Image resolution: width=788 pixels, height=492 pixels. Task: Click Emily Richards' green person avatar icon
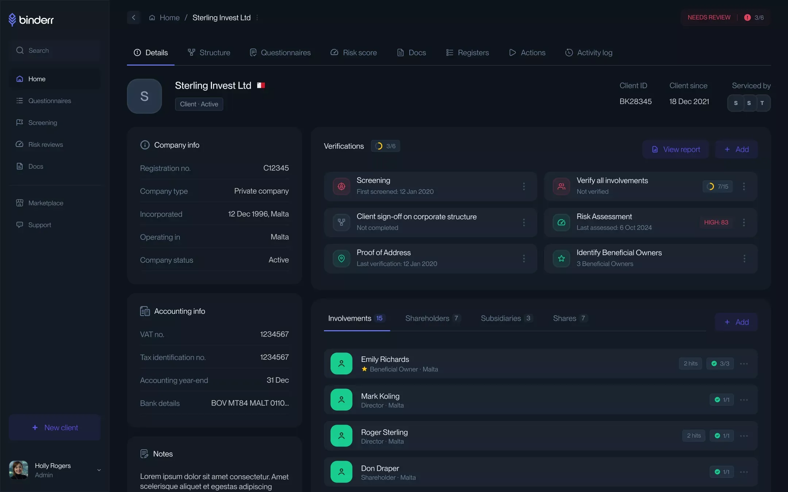(x=341, y=363)
